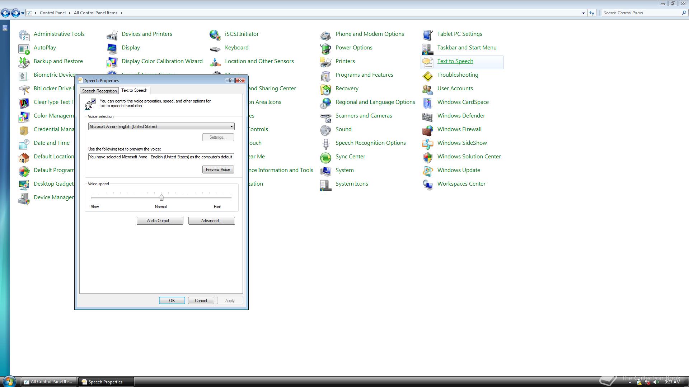Click the Voice speed slider thumb

point(161,197)
